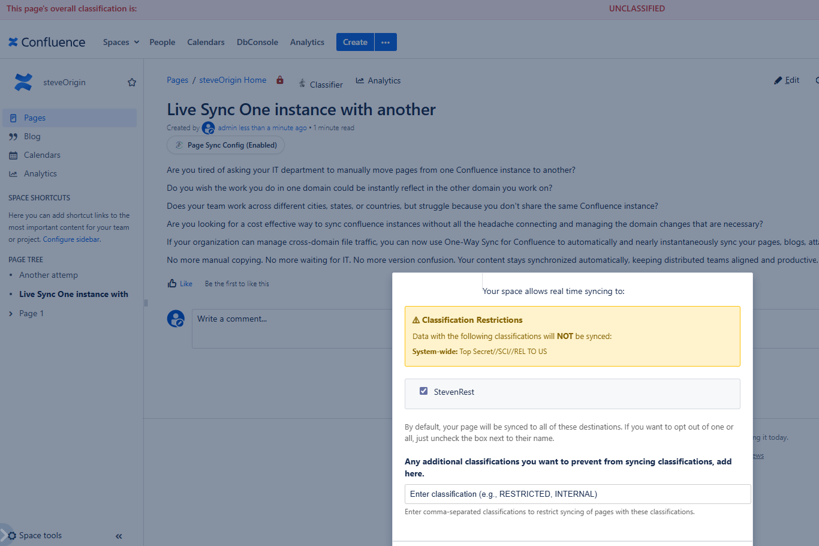Image resolution: width=819 pixels, height=546 pixels.
Task: Click the Confluence logo to go home
Action: [46, 41]
